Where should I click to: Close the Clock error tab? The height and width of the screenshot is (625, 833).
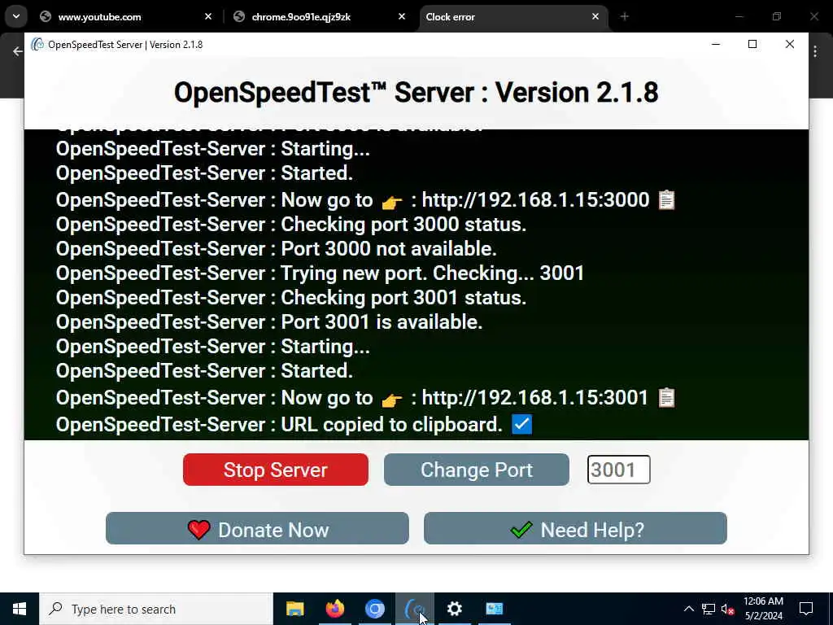(595, 16)
